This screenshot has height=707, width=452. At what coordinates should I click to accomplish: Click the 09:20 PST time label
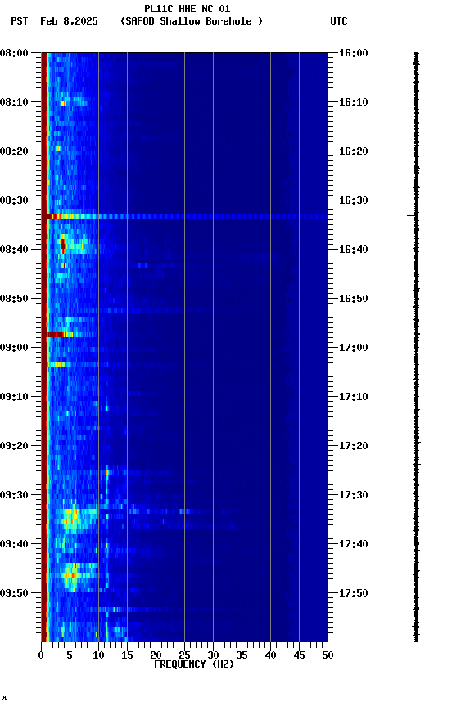(x=14, y=446)
